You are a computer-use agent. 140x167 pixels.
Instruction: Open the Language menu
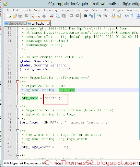67,10
